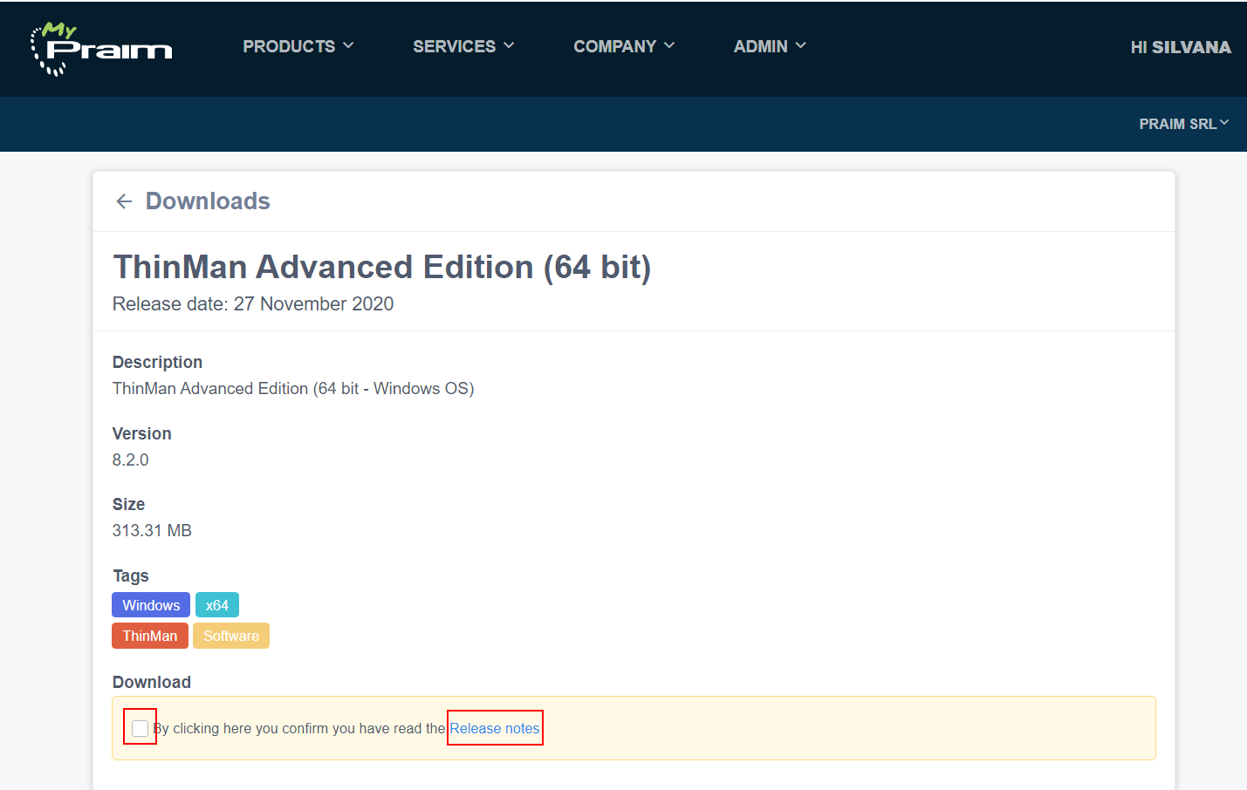Expand the COMPANY chevron arrow

point(669,45)
